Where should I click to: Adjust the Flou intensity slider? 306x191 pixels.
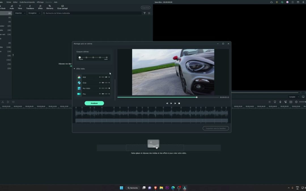(x=104, y=94)
